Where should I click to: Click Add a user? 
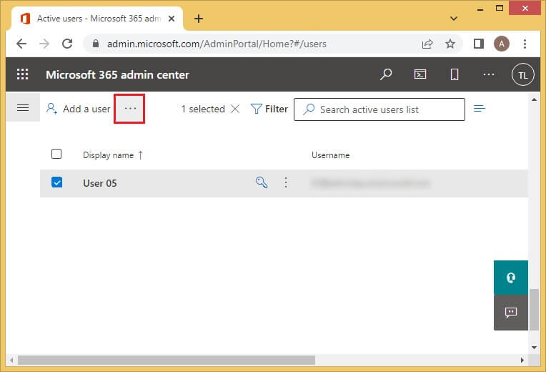[78, 109]
